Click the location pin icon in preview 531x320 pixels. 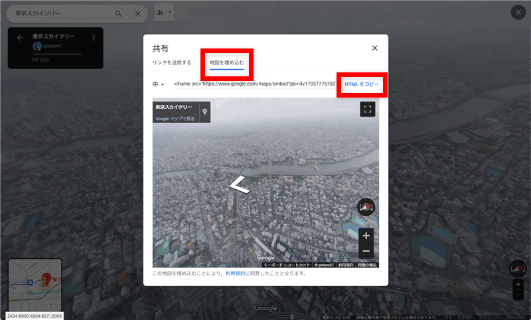tap(204, 112)
